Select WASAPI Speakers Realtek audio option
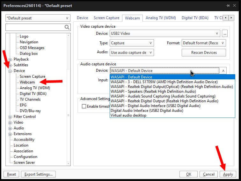Viewport: 241px width, 181px height. click(x=153, y=91)
